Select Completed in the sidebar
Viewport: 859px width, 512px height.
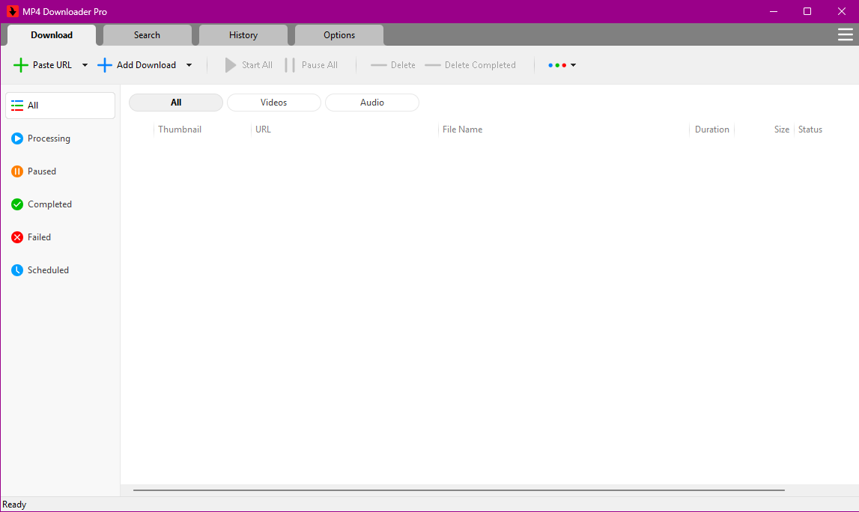tap(60, 204)
